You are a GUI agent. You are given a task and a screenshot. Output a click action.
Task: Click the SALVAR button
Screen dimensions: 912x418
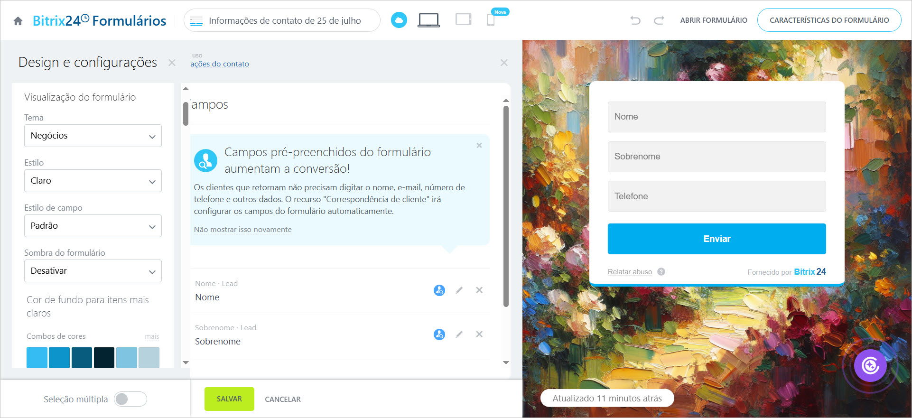(229, 399)
